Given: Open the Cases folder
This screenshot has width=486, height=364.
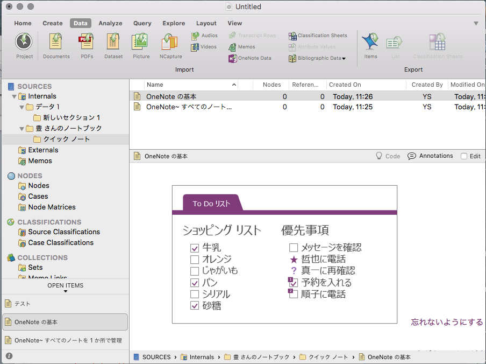Looking at the screenshot, I should tap(33, 197).
